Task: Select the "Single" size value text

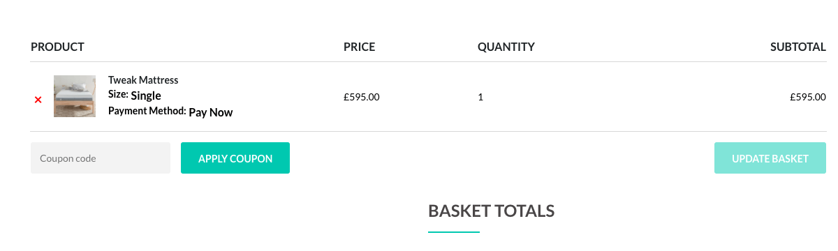Action: [146, 96]
